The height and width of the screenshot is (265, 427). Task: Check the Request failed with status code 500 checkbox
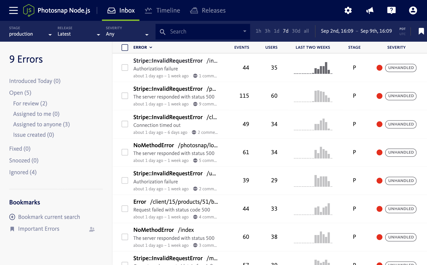(x=125, y=209)
